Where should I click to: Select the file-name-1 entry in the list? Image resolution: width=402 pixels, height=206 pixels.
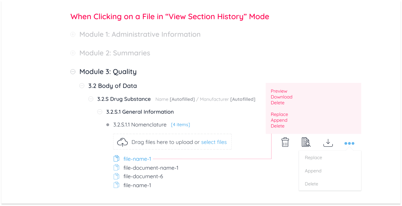click(137, 159)
